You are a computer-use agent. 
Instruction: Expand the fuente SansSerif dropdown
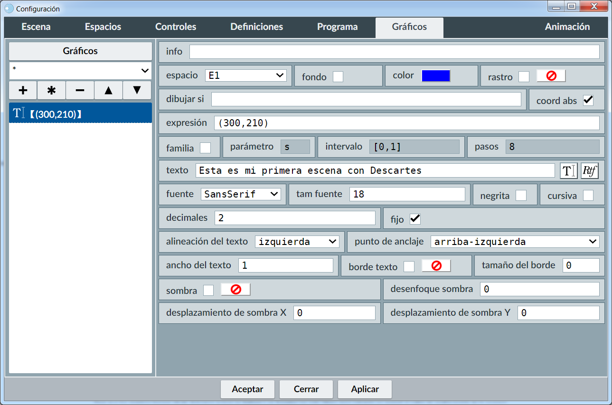(241, 194)
